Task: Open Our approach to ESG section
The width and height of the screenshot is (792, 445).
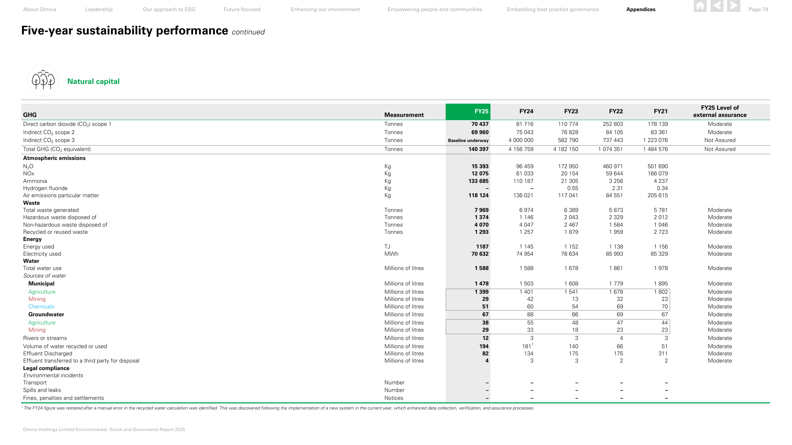Action: [x=169, y=9]
